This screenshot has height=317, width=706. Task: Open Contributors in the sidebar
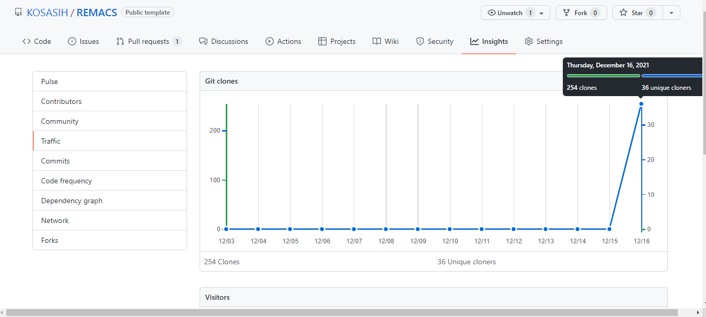110,101
